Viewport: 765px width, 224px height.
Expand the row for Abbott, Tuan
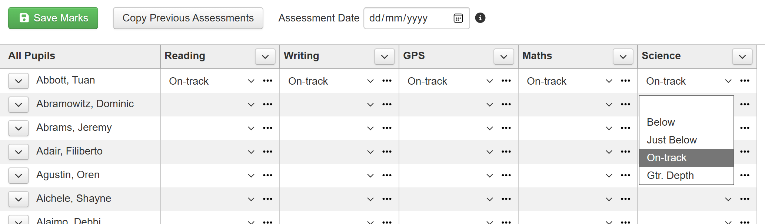(x=19, y=81)
